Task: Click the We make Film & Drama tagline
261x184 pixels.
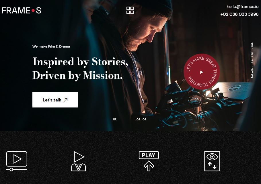Action: [51, 46]
